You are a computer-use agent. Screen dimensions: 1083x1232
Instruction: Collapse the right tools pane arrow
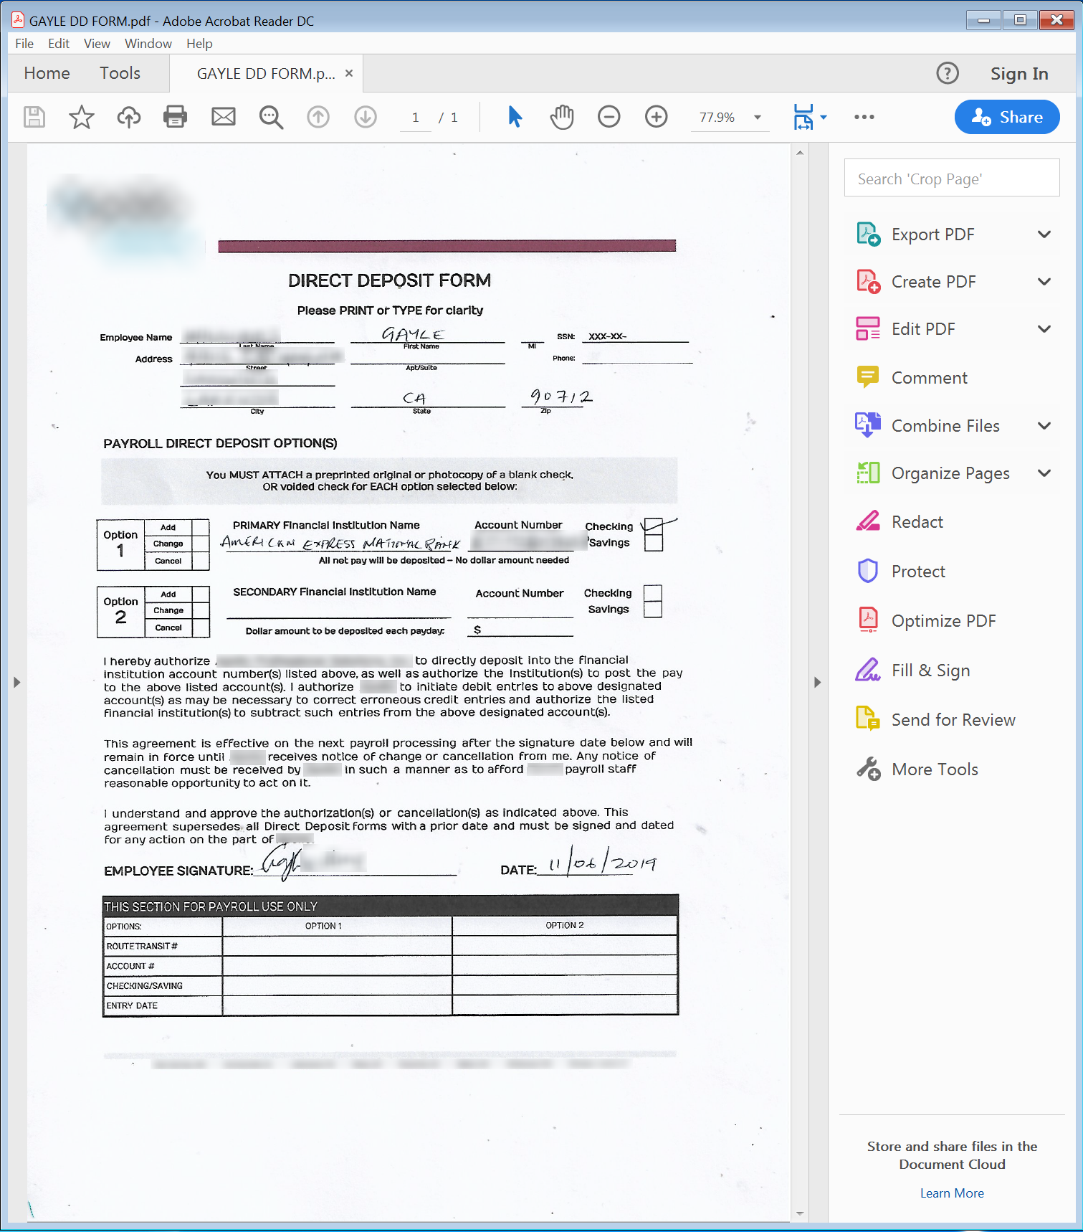[x=817, y=683]
